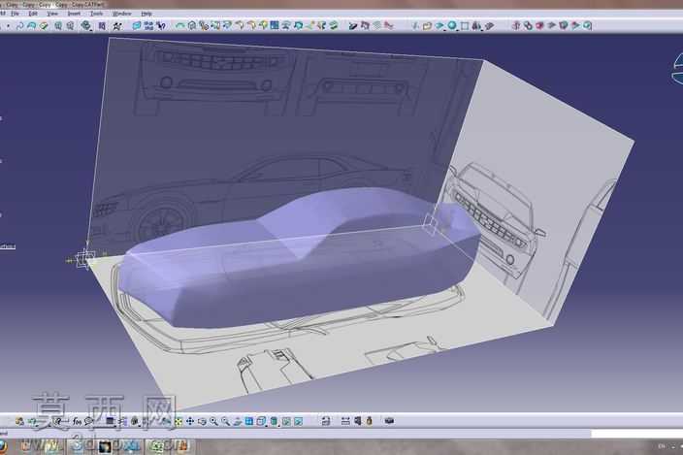The image size is (683, 455).
Task: Open the Insert menu
Action: coord(74,14)
